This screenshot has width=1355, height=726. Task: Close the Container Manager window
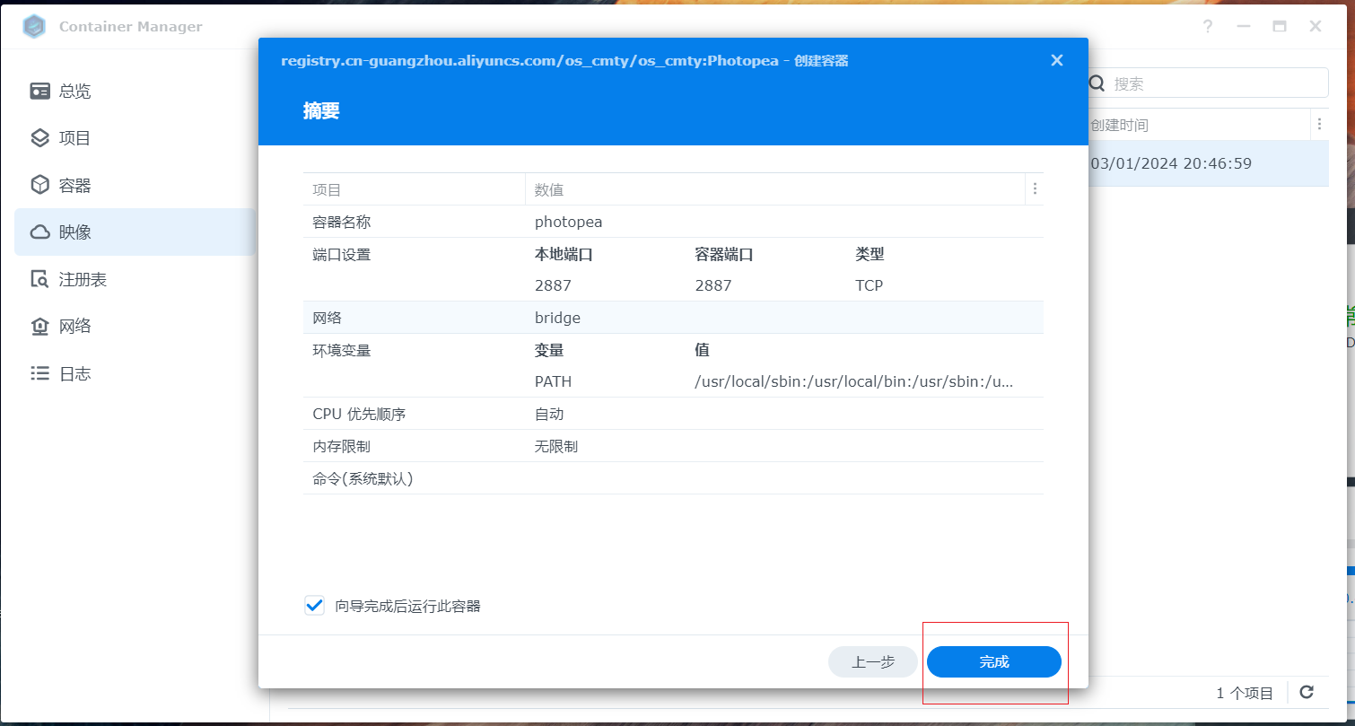1316,27
